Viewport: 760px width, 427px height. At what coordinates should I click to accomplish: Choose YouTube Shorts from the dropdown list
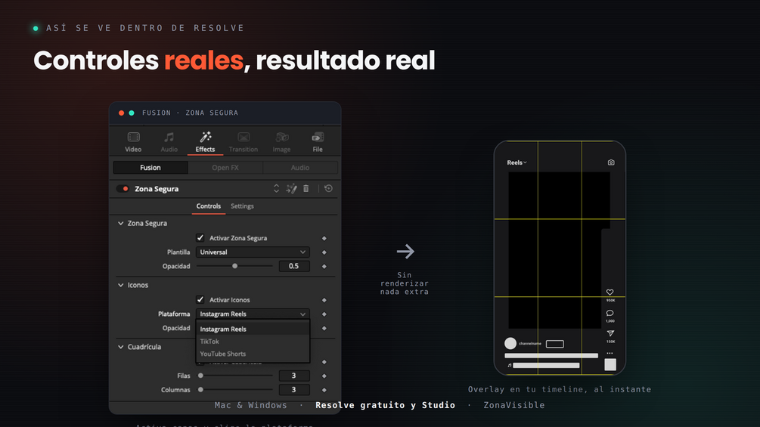(x=253, y=354)
